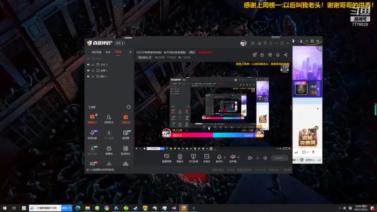This screenshot has width=377, height=212.
Task: Add a screen capture source (直播屏幕)
Action: [x=167, y=158]
